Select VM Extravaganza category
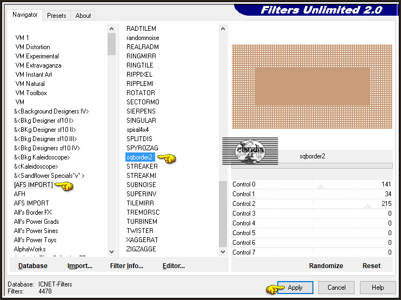This screenshot has height=300, width=401. click(x=38, y=65)
